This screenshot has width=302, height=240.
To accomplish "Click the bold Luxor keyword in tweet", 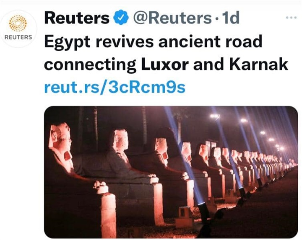I will [165, 64].
